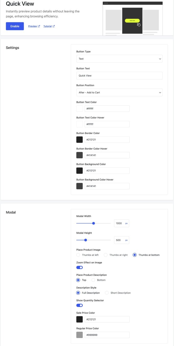
Task: Open the Sale Price Color swatch
Action: pyautogui.click(x=80, y=319)
